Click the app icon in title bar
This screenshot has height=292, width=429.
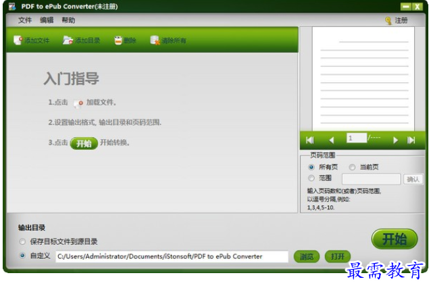point(12,6)
